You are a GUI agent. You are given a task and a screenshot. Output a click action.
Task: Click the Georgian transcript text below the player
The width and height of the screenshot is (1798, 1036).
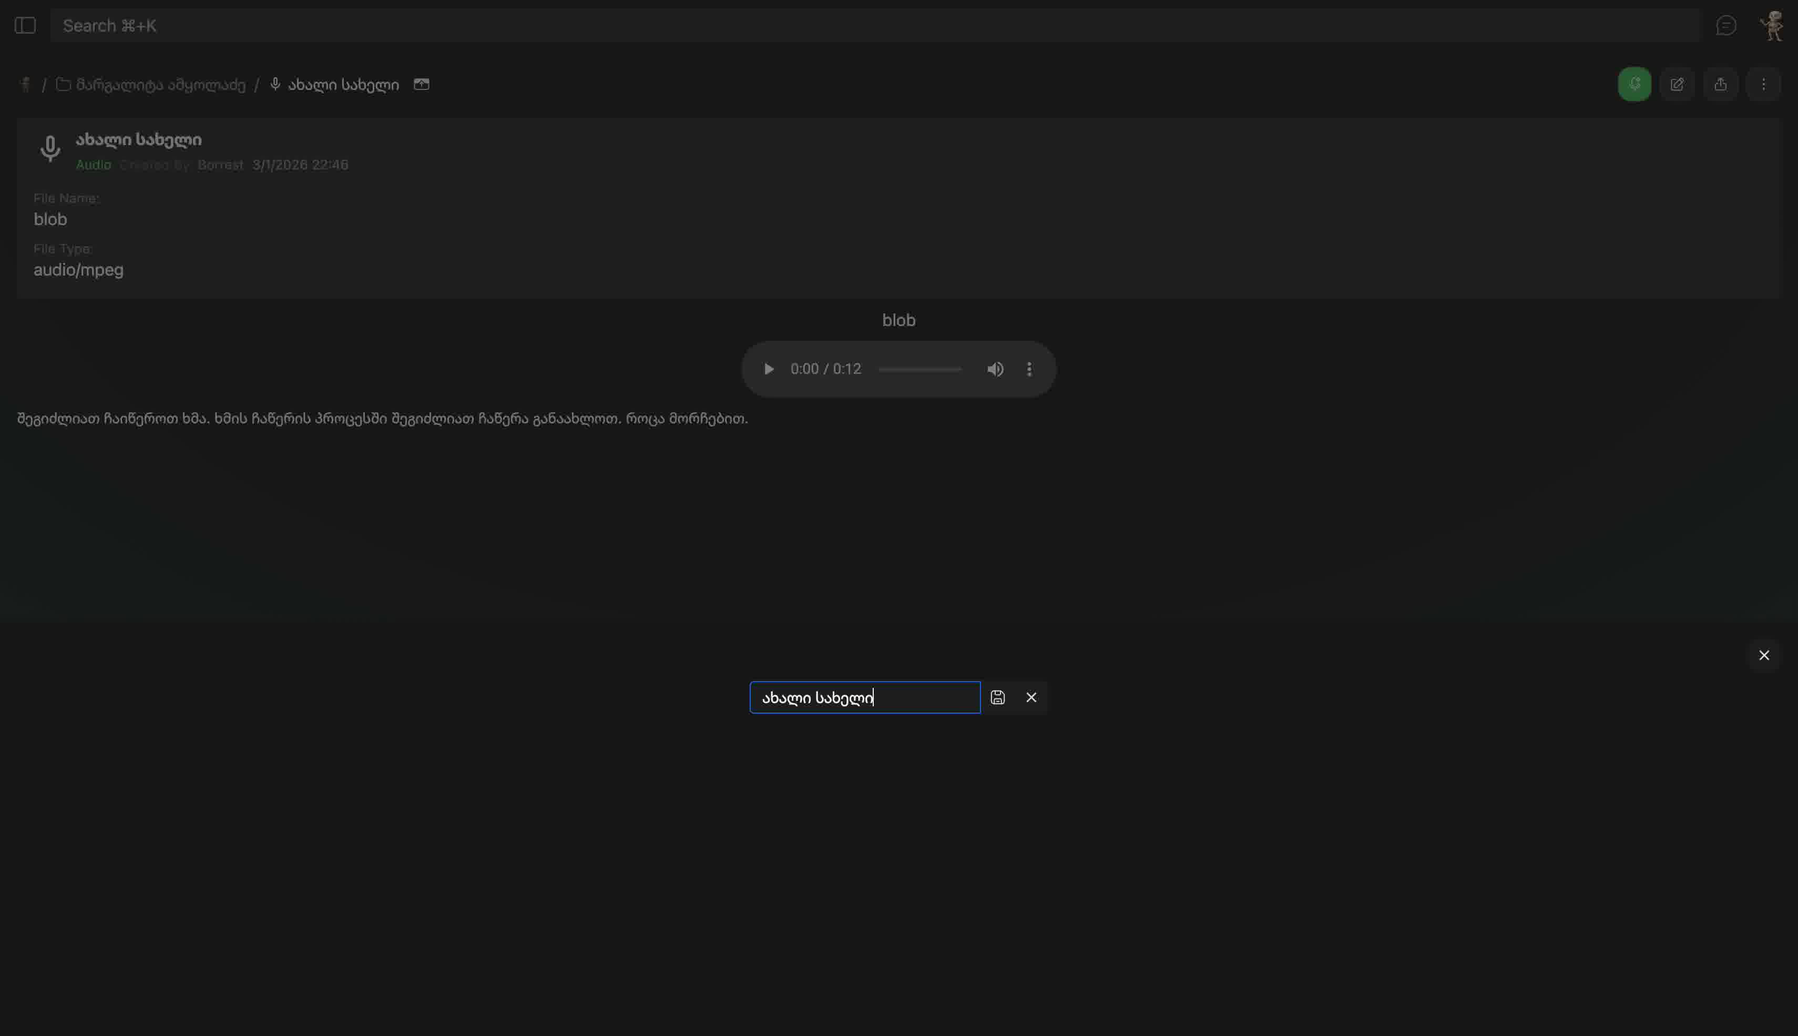click(383, 419)
